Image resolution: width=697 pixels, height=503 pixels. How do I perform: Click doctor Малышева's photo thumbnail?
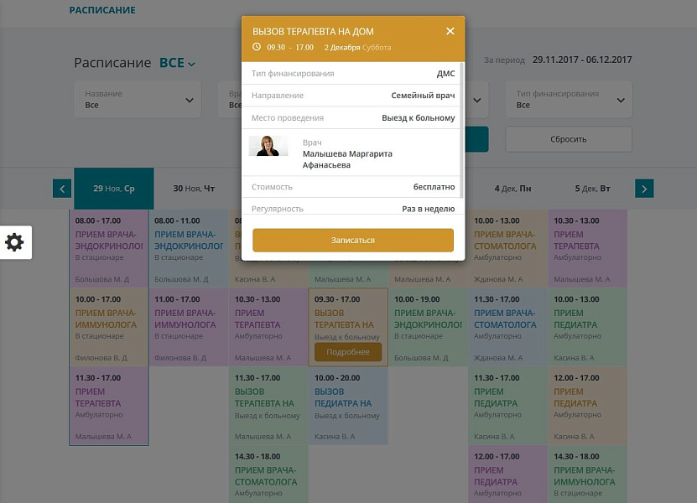(268, 146)
